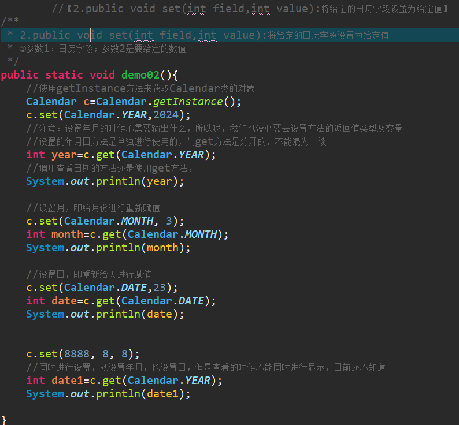Click the comment '//调用查看日期的方法还是使用get方法'
Image resolution: width=459 pixels, height=425 pixels.
coord(110,168)
